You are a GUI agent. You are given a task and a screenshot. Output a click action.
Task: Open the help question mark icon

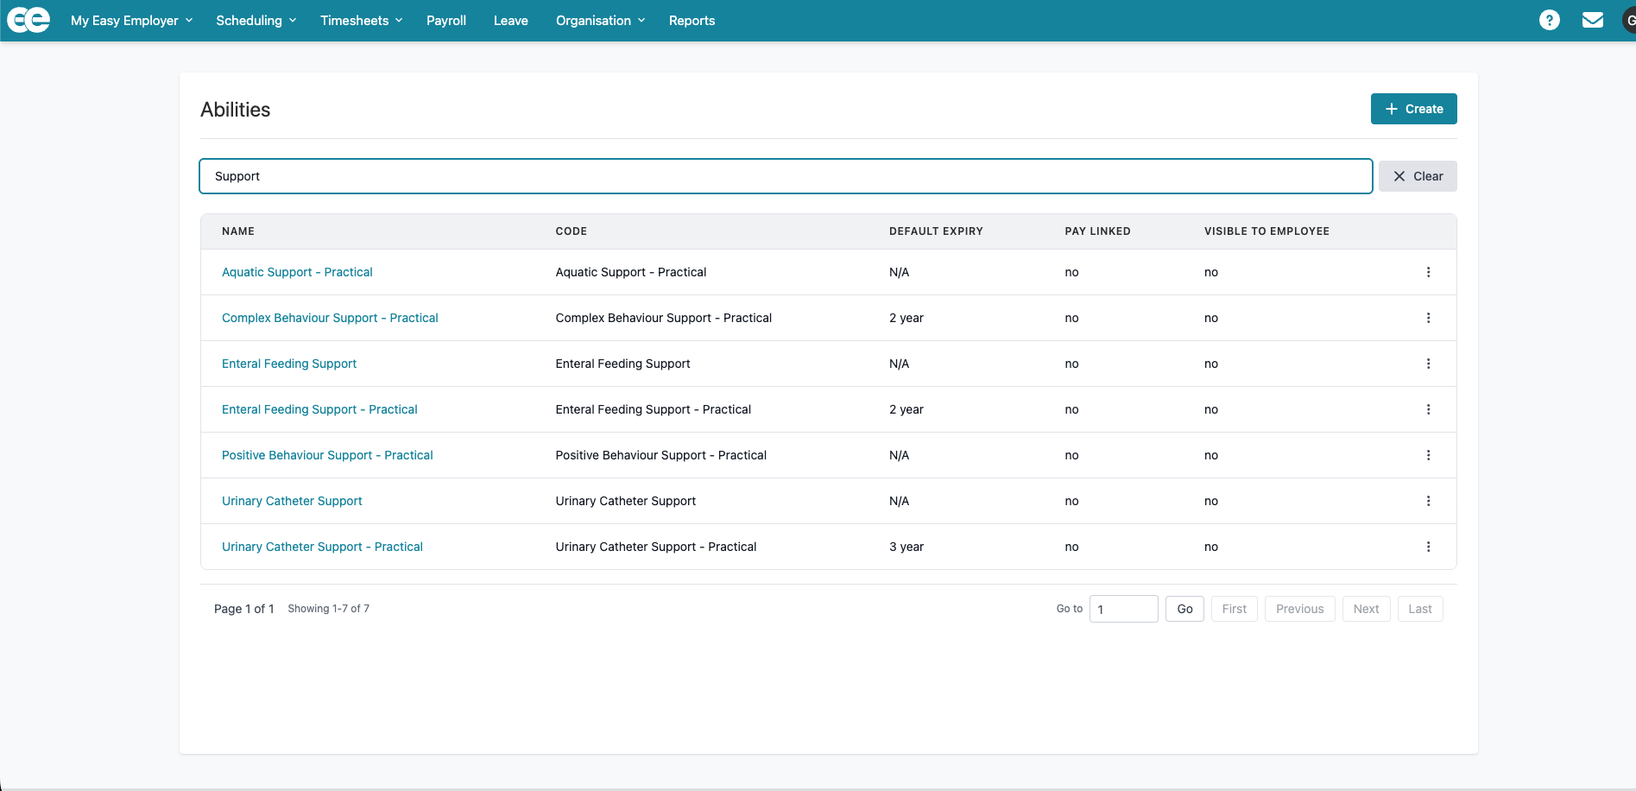(1550, 20)
